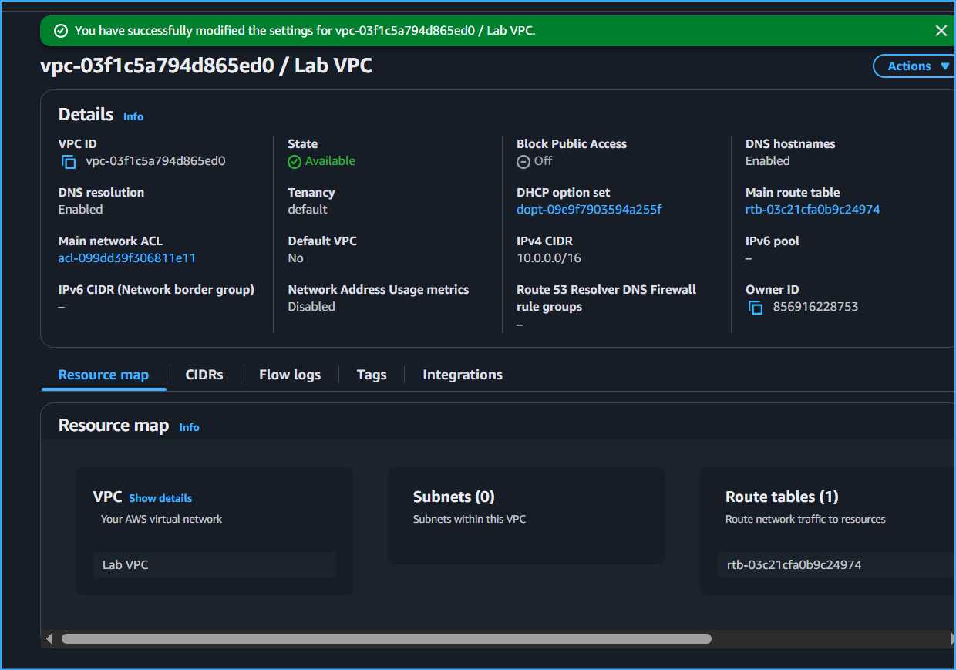
Task: Open the Integrations tab
Action: tap(462, 374)
